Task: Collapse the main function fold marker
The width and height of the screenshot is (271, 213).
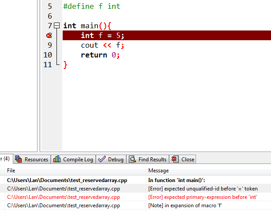Action: pos(56,26)
